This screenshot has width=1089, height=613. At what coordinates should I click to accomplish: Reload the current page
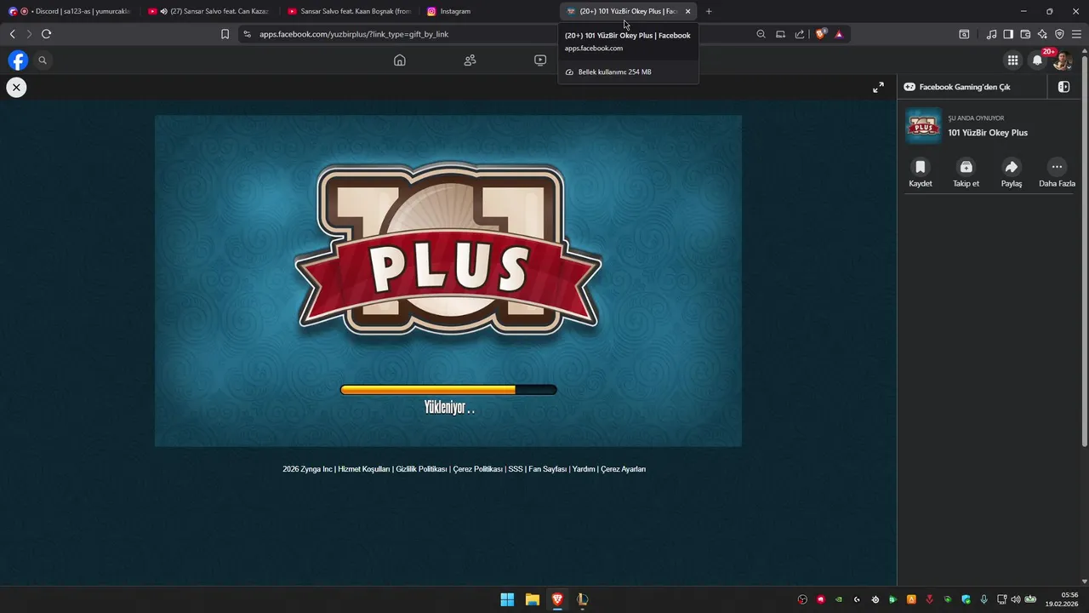coord(46,34)
